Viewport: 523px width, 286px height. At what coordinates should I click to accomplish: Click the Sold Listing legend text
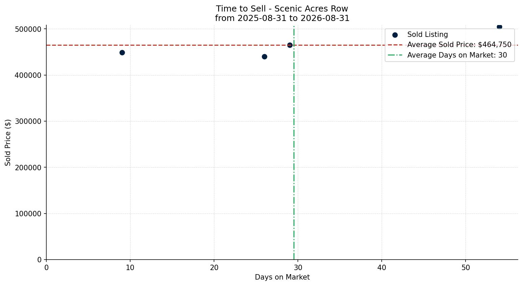tap(427, 35)
